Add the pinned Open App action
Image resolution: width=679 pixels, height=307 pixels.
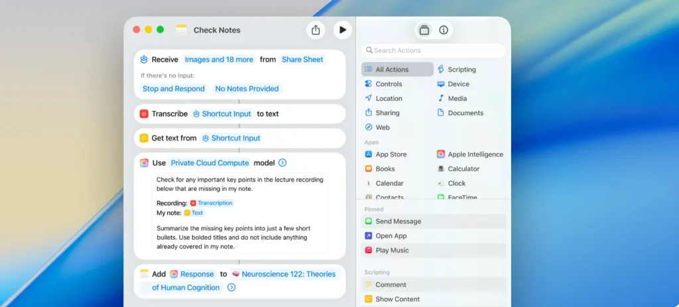tap(434, 236)
